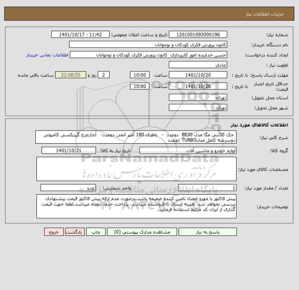Click the delivery province field تهران

pyautogui.click(x=198, y=97)
